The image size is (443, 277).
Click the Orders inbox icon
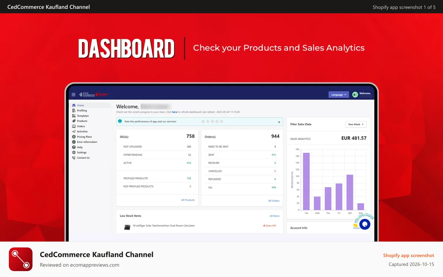tap(74, 126)
